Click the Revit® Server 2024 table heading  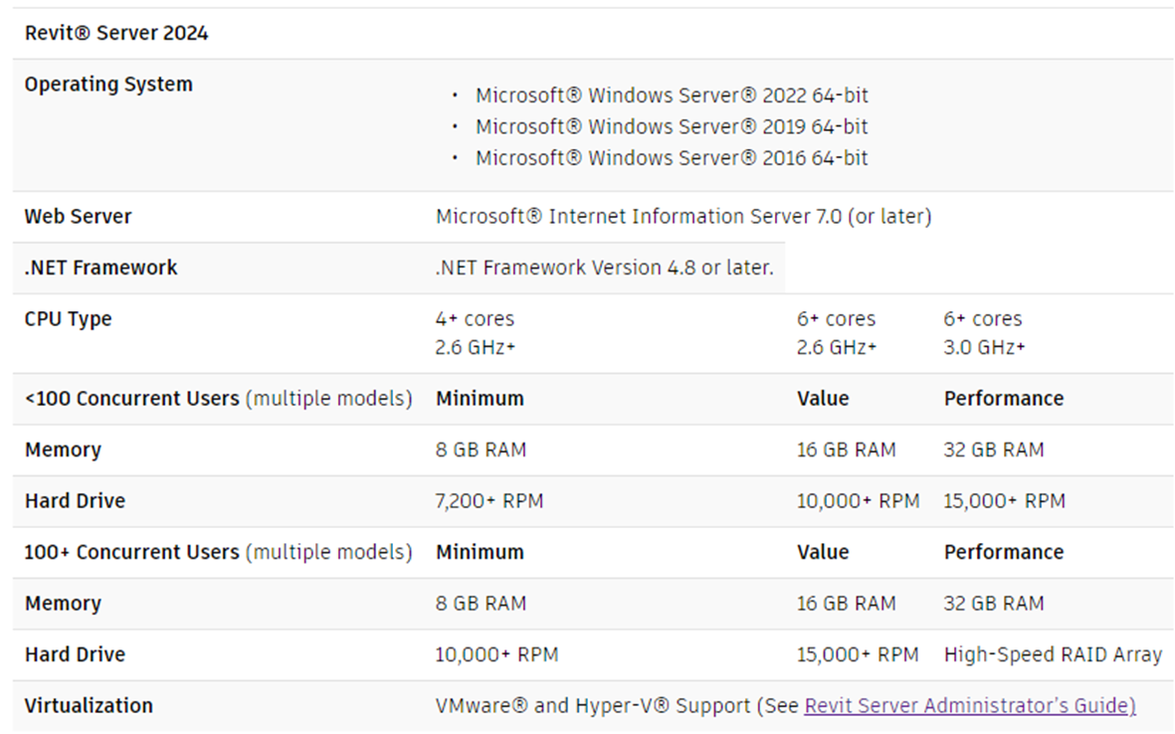116,33
